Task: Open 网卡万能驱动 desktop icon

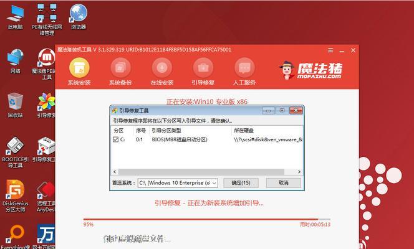Action: [44, 237]
